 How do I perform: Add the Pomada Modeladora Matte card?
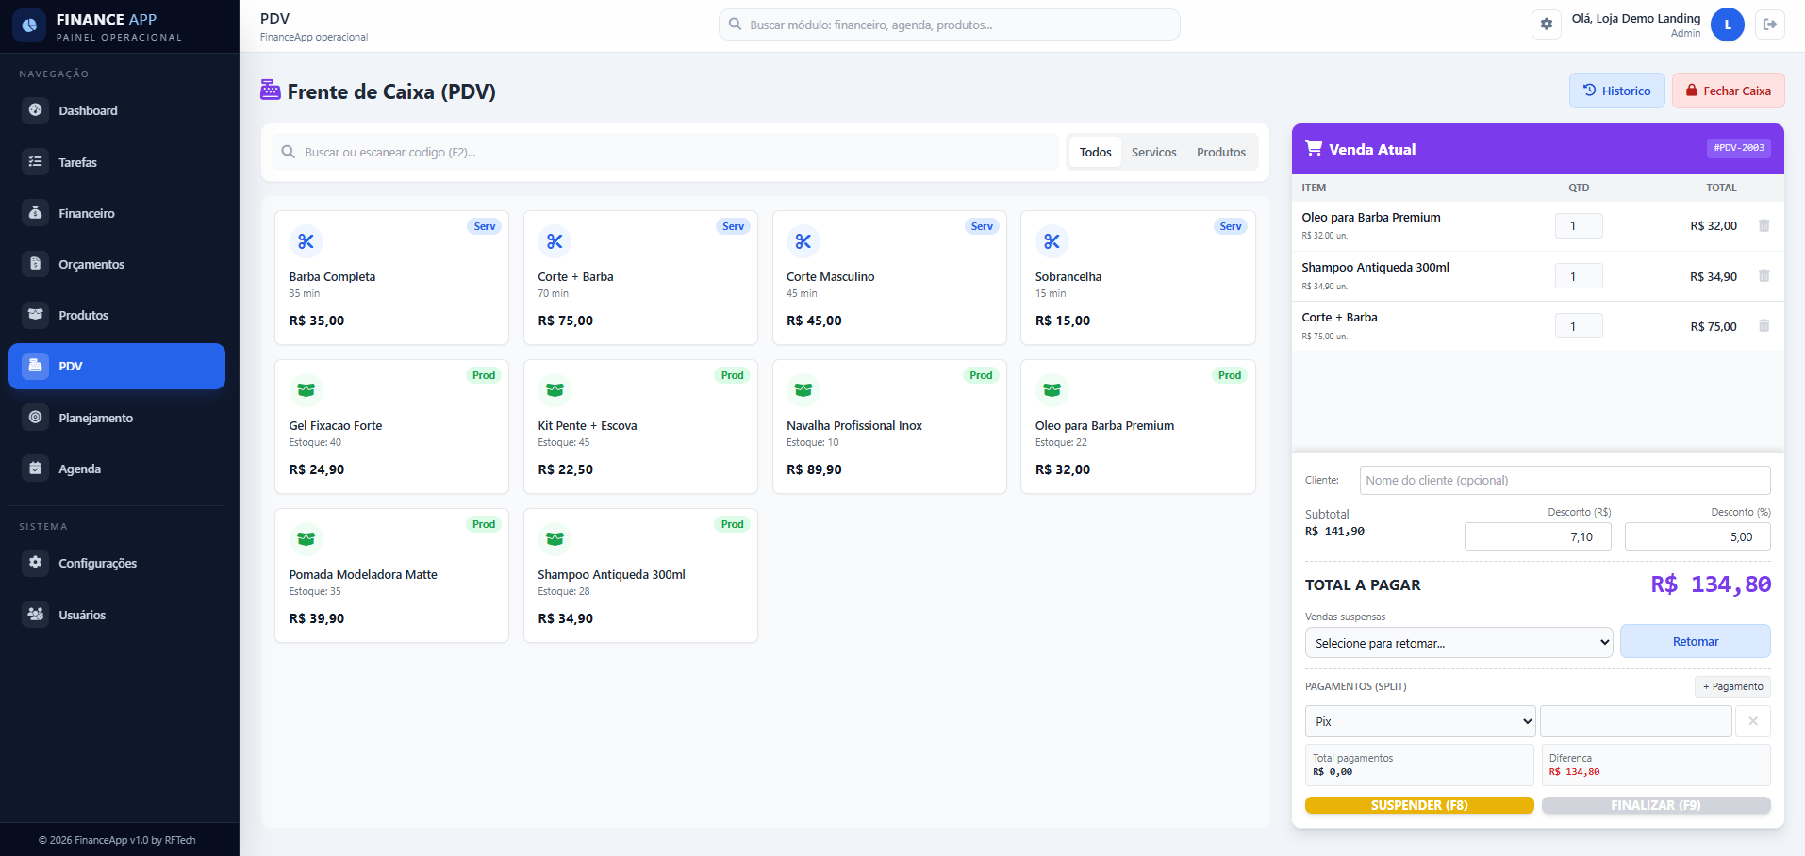pos(391,575)
